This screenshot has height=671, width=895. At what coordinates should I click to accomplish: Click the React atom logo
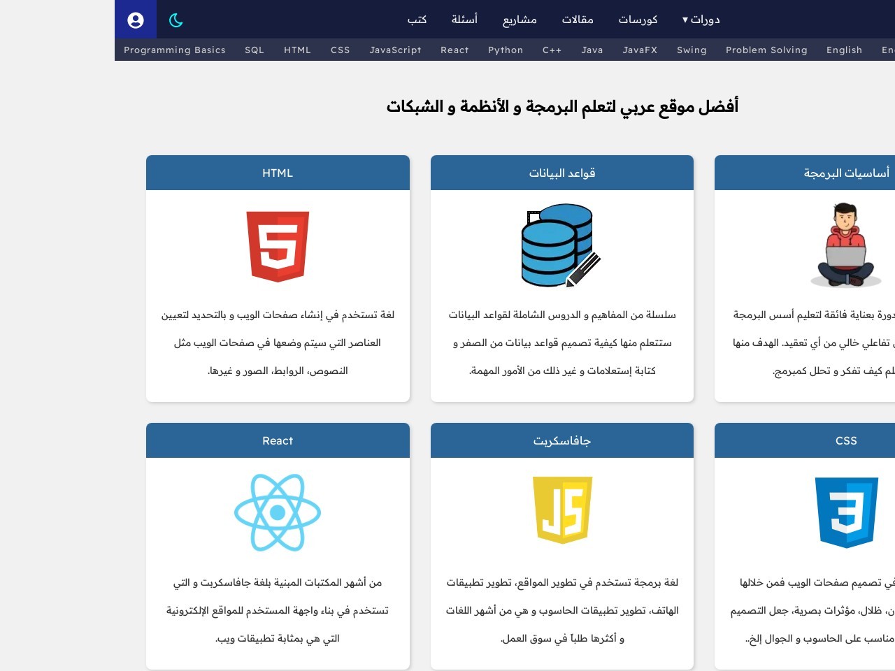(278, 512)
